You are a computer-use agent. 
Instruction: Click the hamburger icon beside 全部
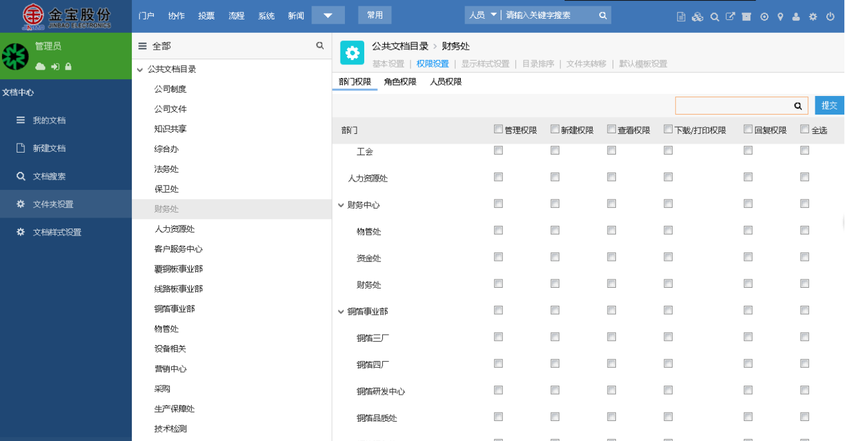tap(143, 46)
